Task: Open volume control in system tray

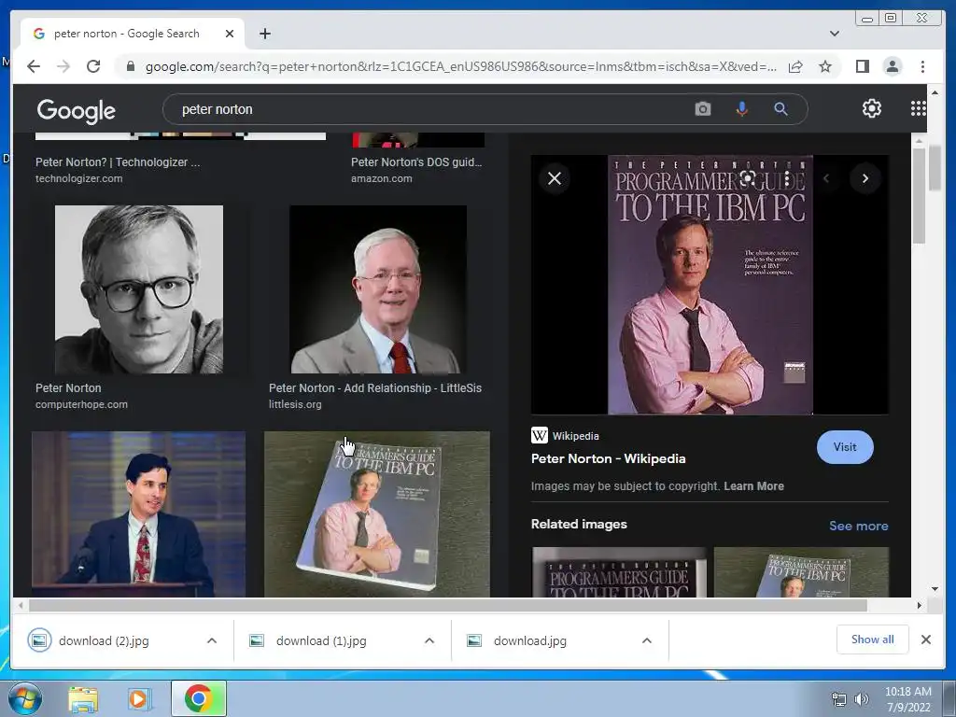Action: [861, 699]
